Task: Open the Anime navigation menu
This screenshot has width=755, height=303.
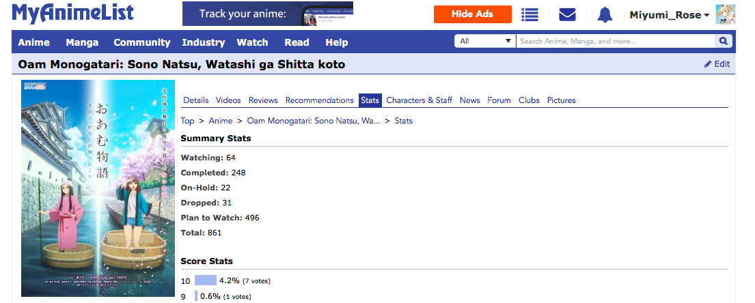Action: (33, 42)
